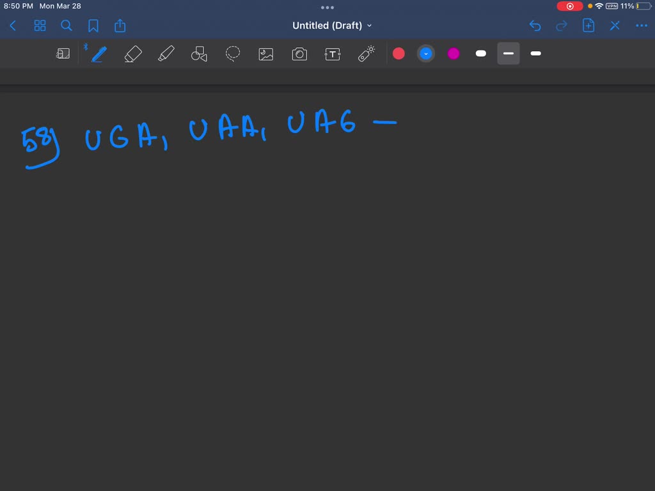Open the selected blue color options
655x491 pixels.
tap(426, 54)
